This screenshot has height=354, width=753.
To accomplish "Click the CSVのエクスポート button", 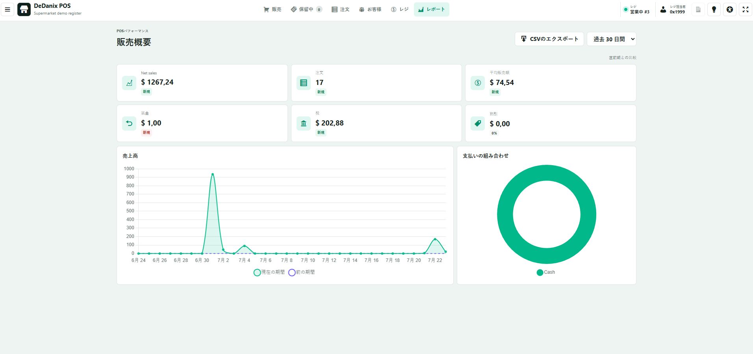I will point(549,39).
